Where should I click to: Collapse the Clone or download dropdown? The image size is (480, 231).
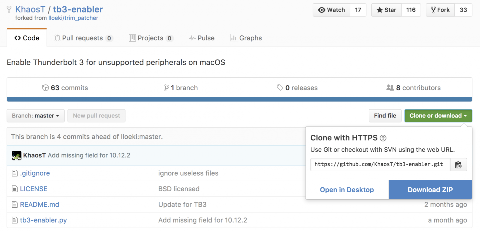(x=438, y=116)
